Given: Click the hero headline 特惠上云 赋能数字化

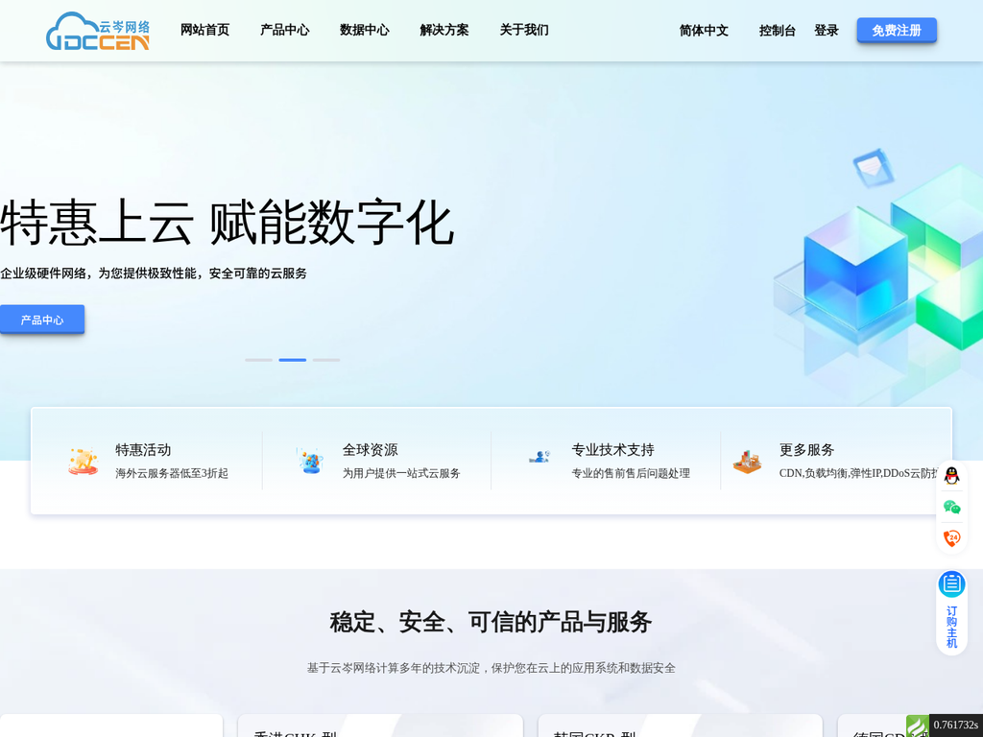Looking at the screenshot, I should coord(227,223).
